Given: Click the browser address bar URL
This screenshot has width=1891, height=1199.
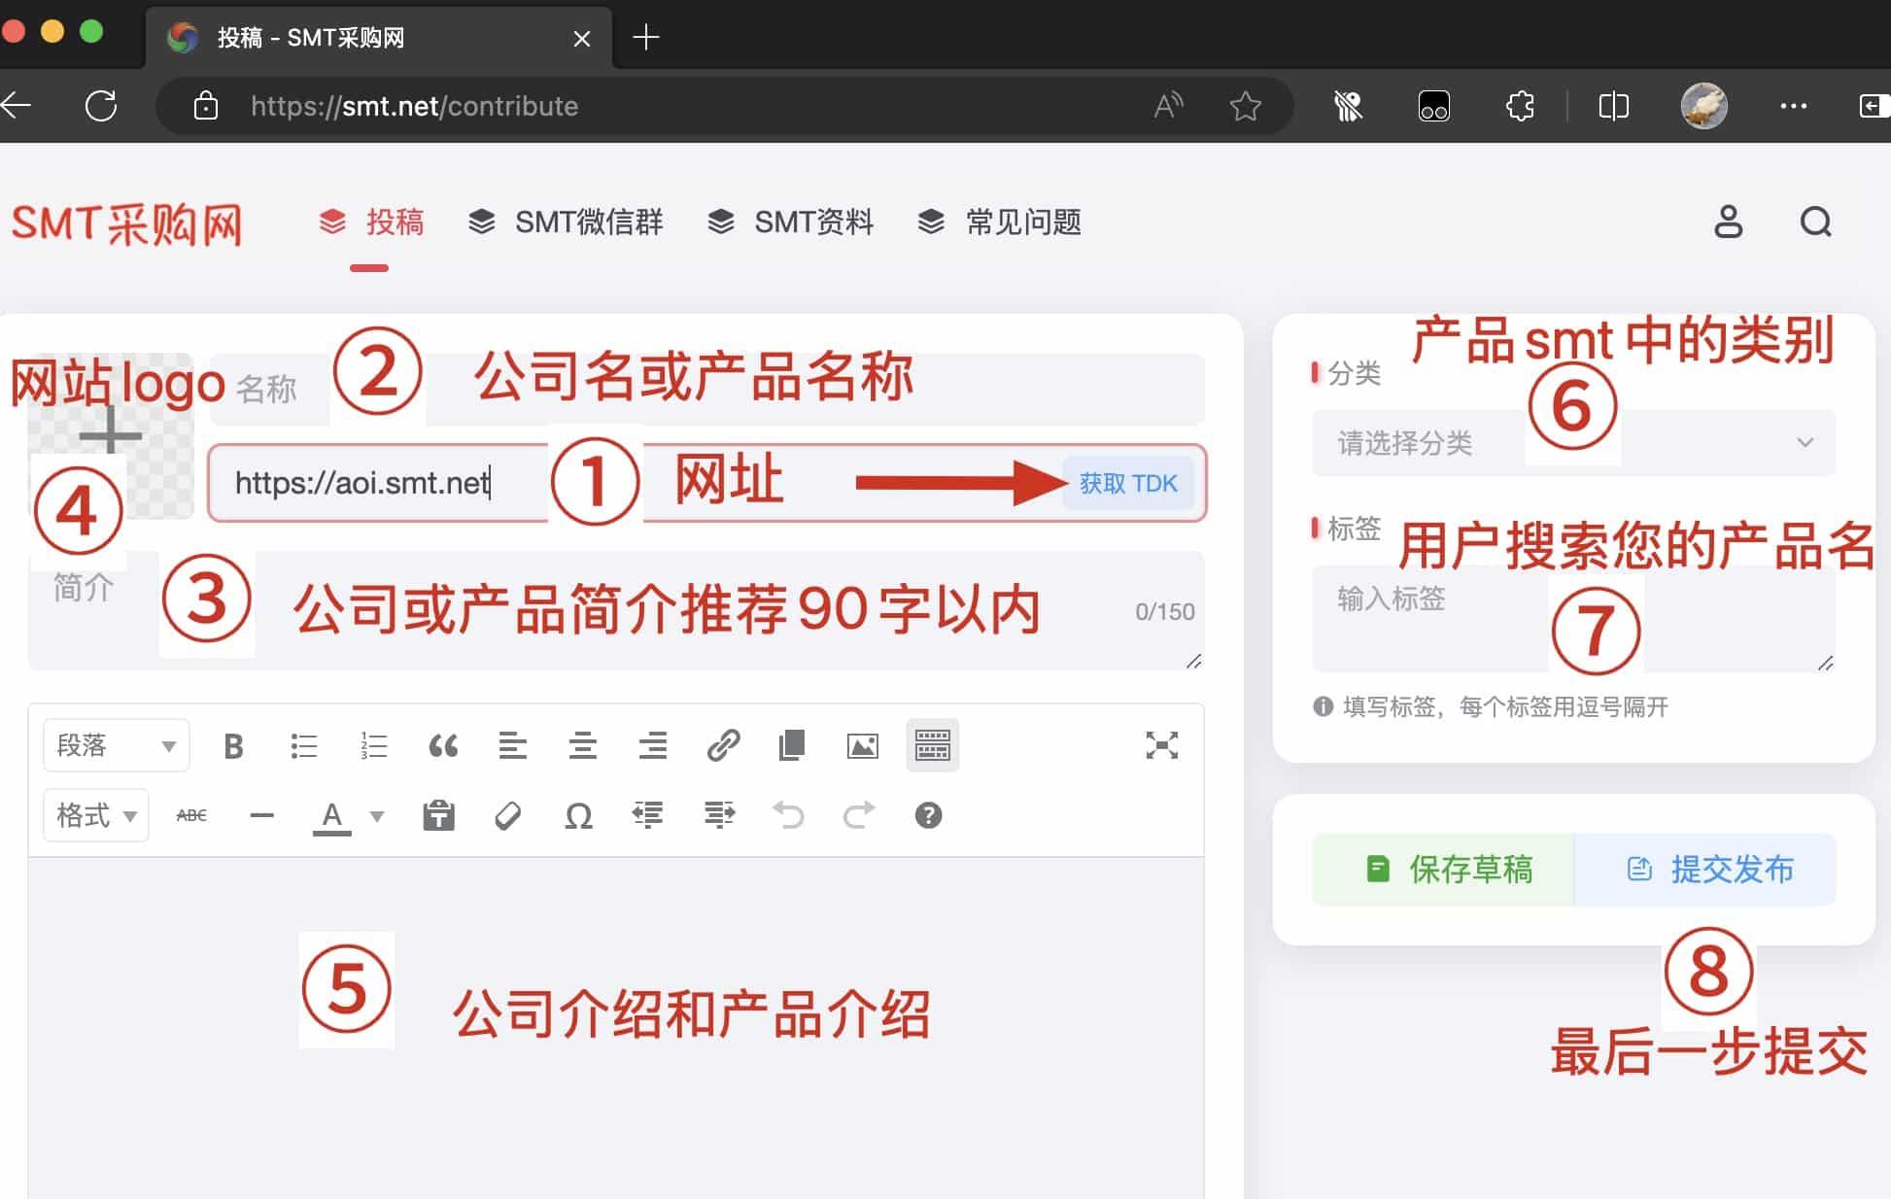Looking at the screenshot, I should (414, 106).
